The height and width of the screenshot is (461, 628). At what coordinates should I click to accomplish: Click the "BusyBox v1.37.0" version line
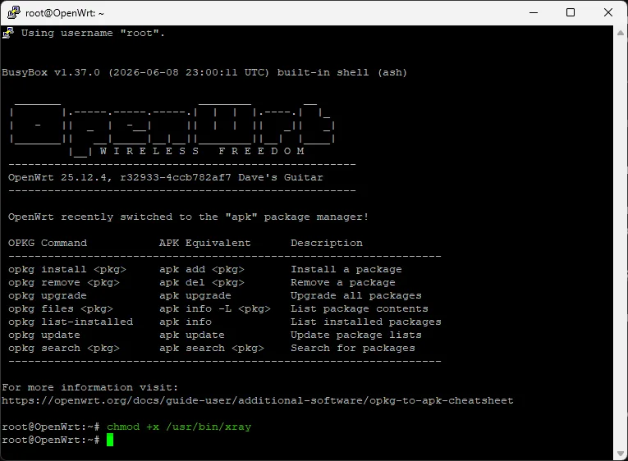204,72
